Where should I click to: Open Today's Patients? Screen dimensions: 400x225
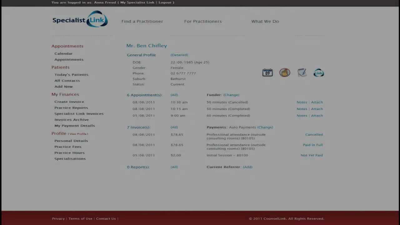tap(71, 75)
